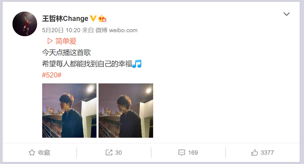The width and height of the screenshot is (304, 164).
Task: Open the post timestamp 5月20日 10:20
Action: pyautogui.click(x=61, y=30)
